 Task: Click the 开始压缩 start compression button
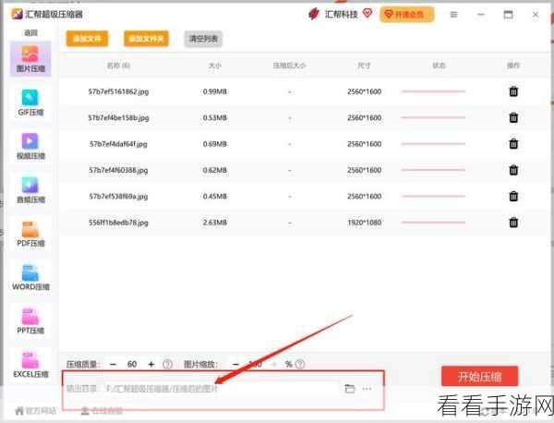[x=480, y=377]
